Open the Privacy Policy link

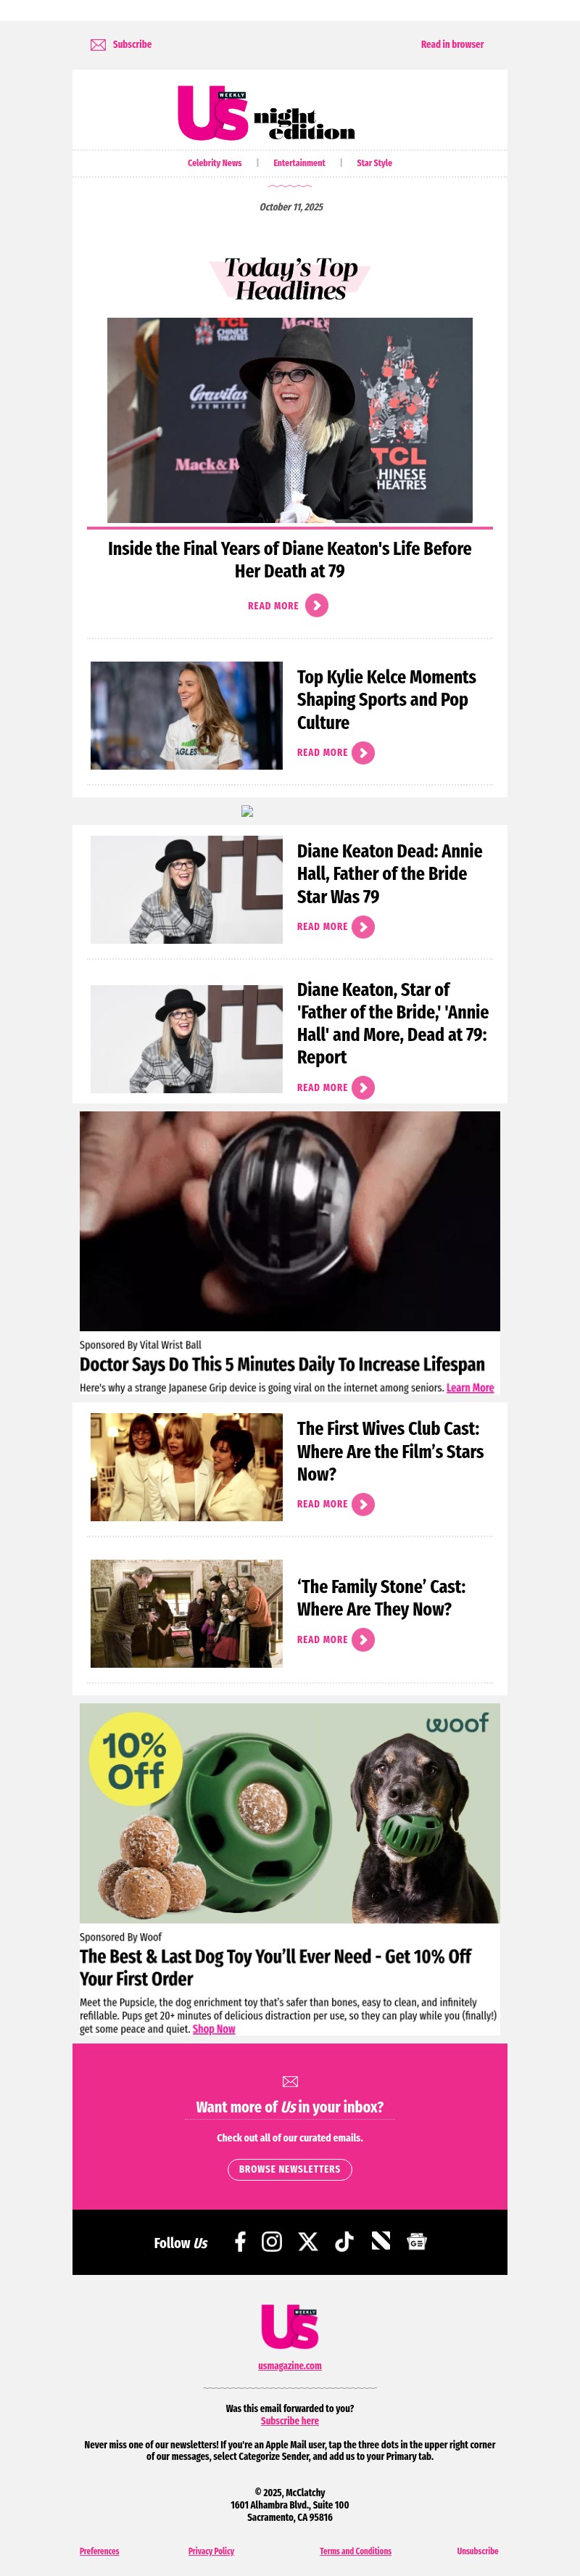(211, 2551)
